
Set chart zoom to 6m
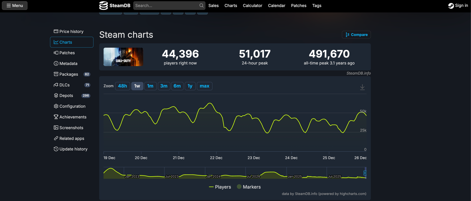tap(177, 86)
